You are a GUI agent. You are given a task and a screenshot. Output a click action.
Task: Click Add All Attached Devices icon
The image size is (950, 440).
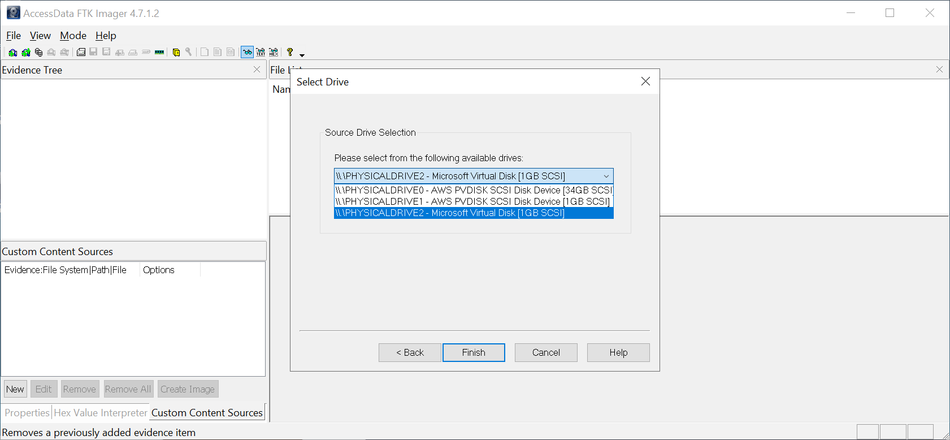[x=25, y=53]
